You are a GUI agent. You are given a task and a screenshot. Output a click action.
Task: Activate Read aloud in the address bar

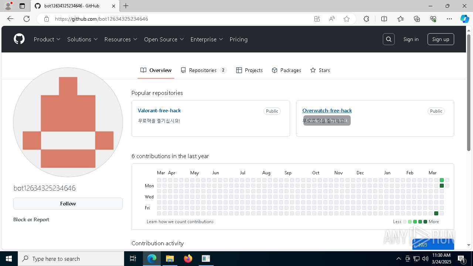pos(332,19)
